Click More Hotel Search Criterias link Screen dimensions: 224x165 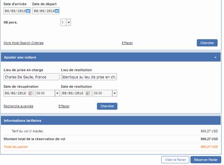(x=23, y=43)
